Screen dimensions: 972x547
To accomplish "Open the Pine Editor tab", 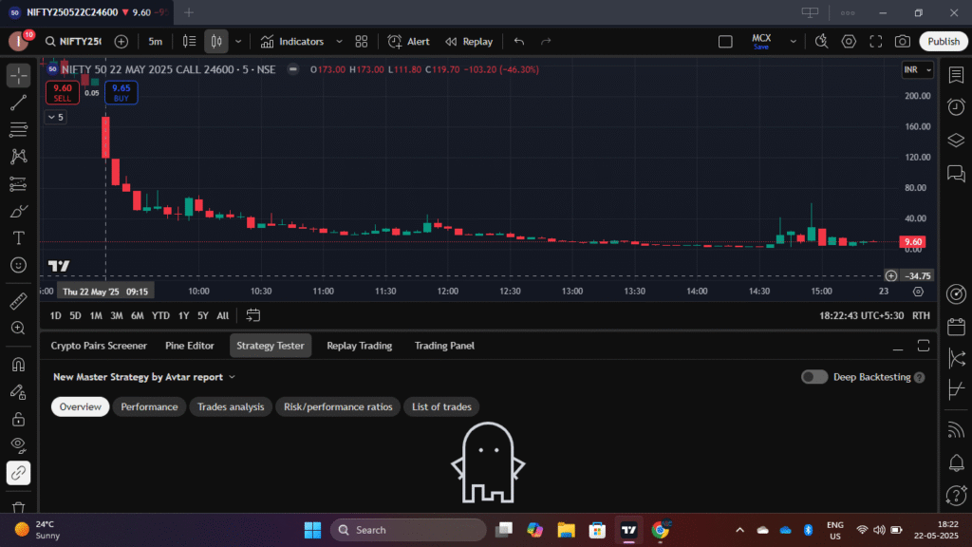I will (189, 346).
